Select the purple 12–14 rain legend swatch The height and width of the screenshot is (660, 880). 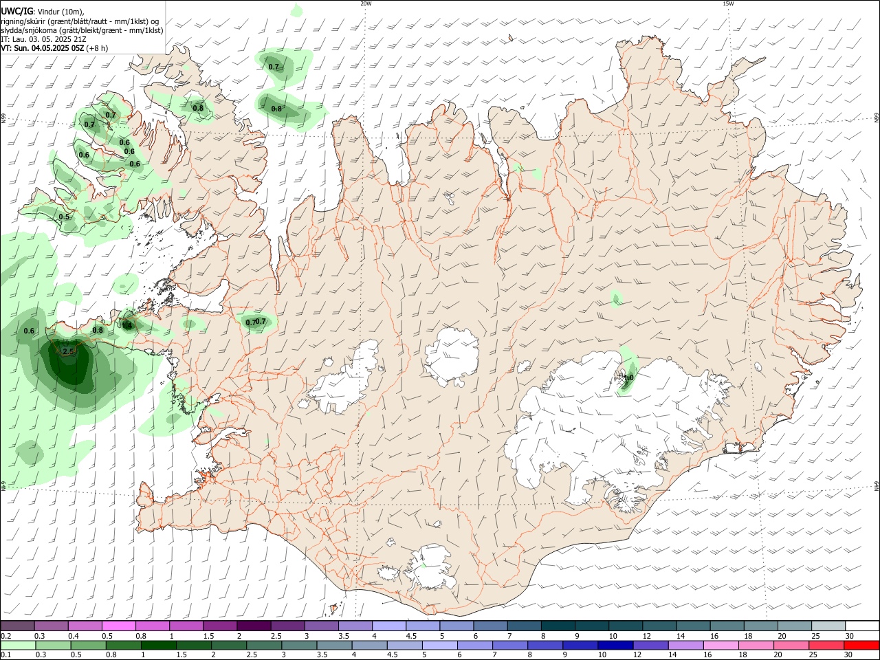click(x=650, y=645)
